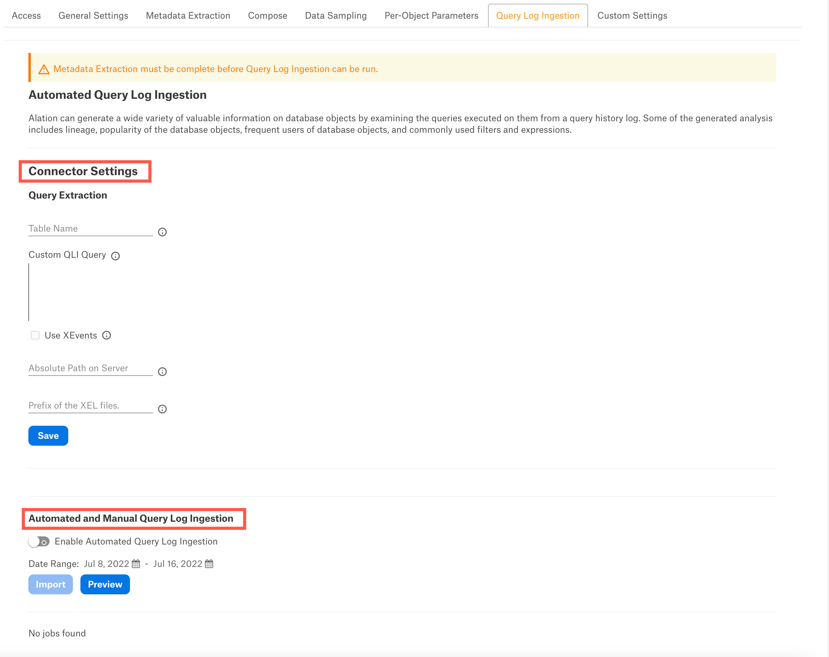Show info for Use XEvents option
This screenshot has width=829, height=657.
[107, 335]
